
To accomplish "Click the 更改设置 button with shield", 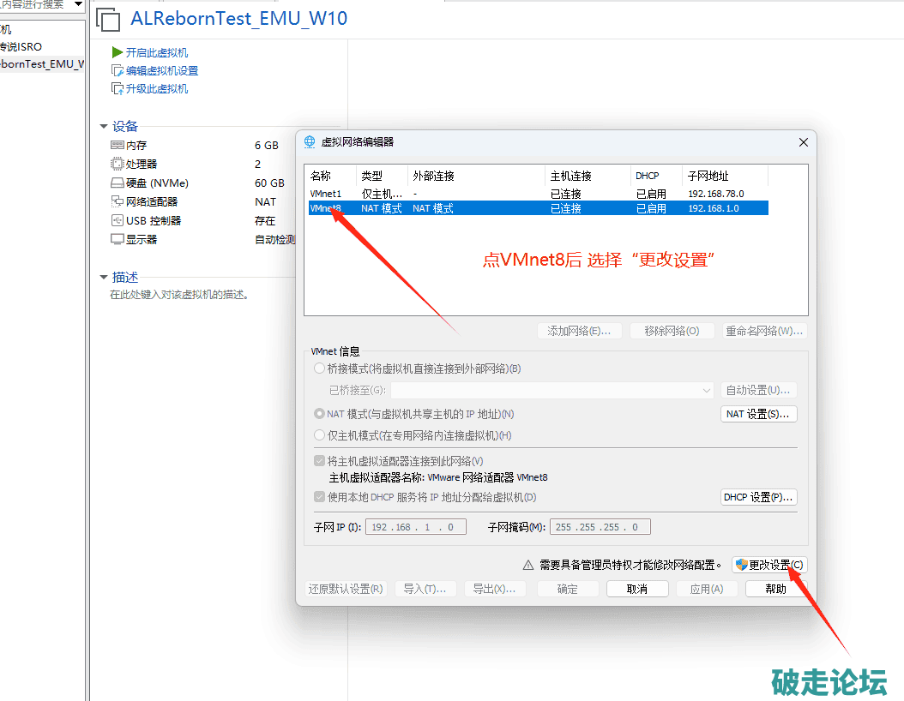I will 769,566.
